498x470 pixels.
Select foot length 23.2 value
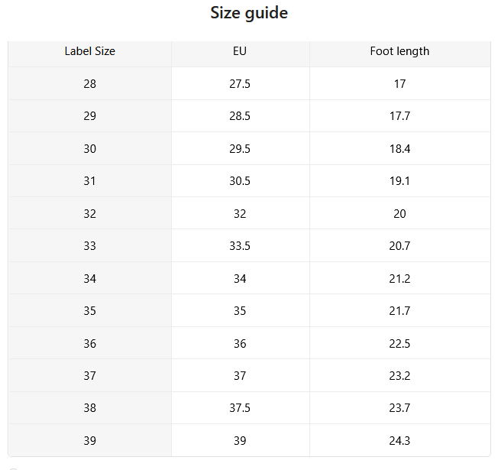pos(399,376)
